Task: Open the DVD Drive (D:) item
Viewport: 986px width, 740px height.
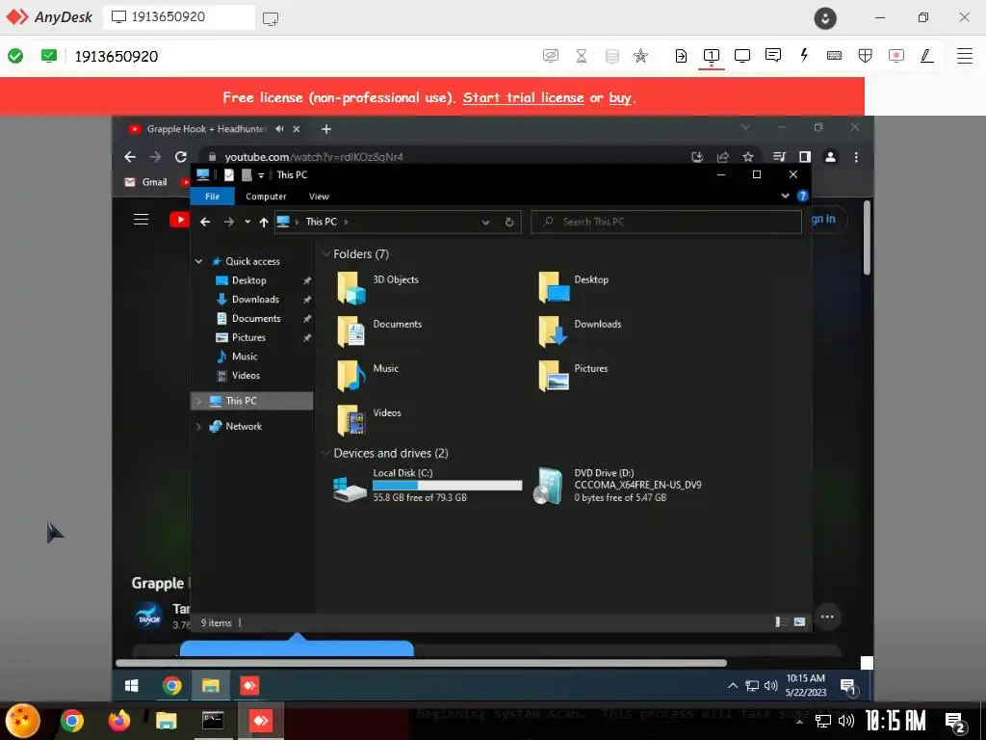Action: (x=619, y=486)
